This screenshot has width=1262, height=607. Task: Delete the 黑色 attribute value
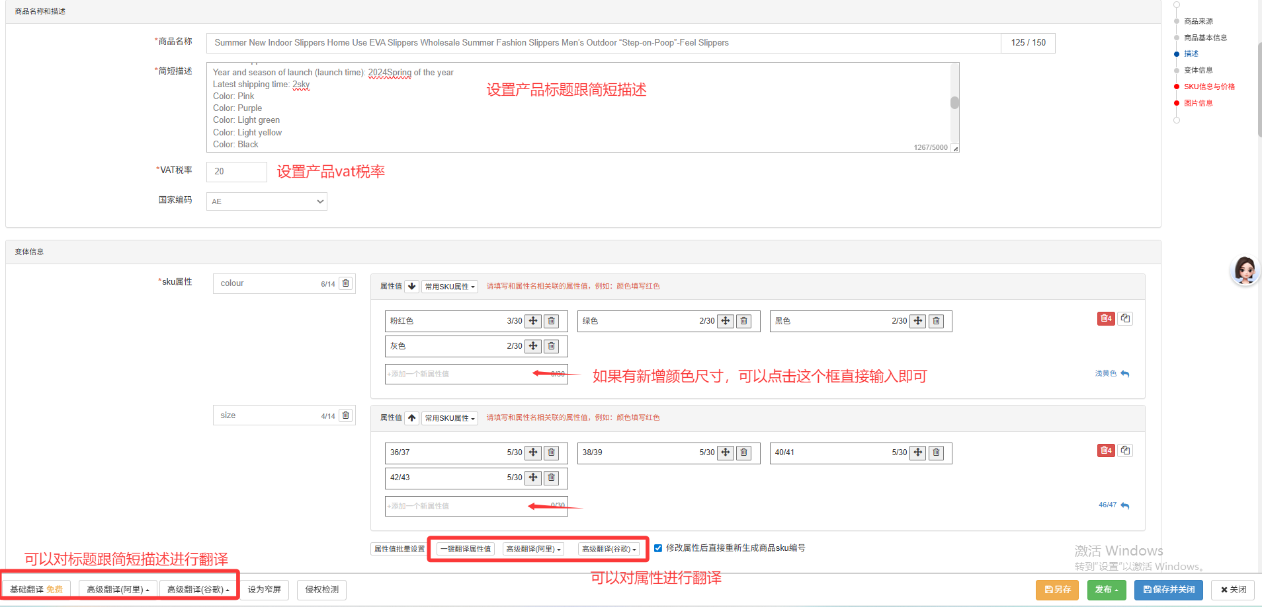tap(936, 321)
